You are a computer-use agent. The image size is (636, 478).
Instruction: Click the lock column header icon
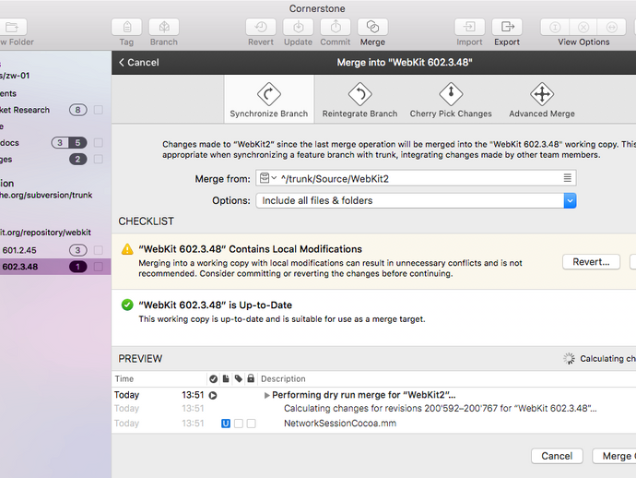pyautogui.click(x=251, y=379)
